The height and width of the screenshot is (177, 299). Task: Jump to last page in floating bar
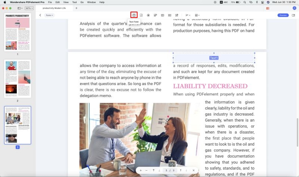click(x=159, y=170)
